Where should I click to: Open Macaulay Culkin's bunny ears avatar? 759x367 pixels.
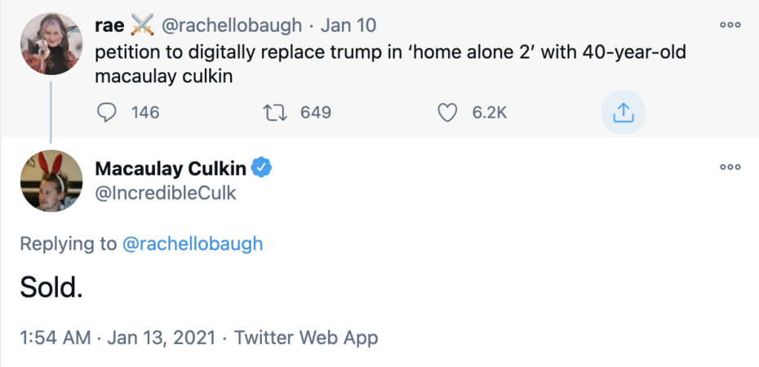(x=51, y=181)
